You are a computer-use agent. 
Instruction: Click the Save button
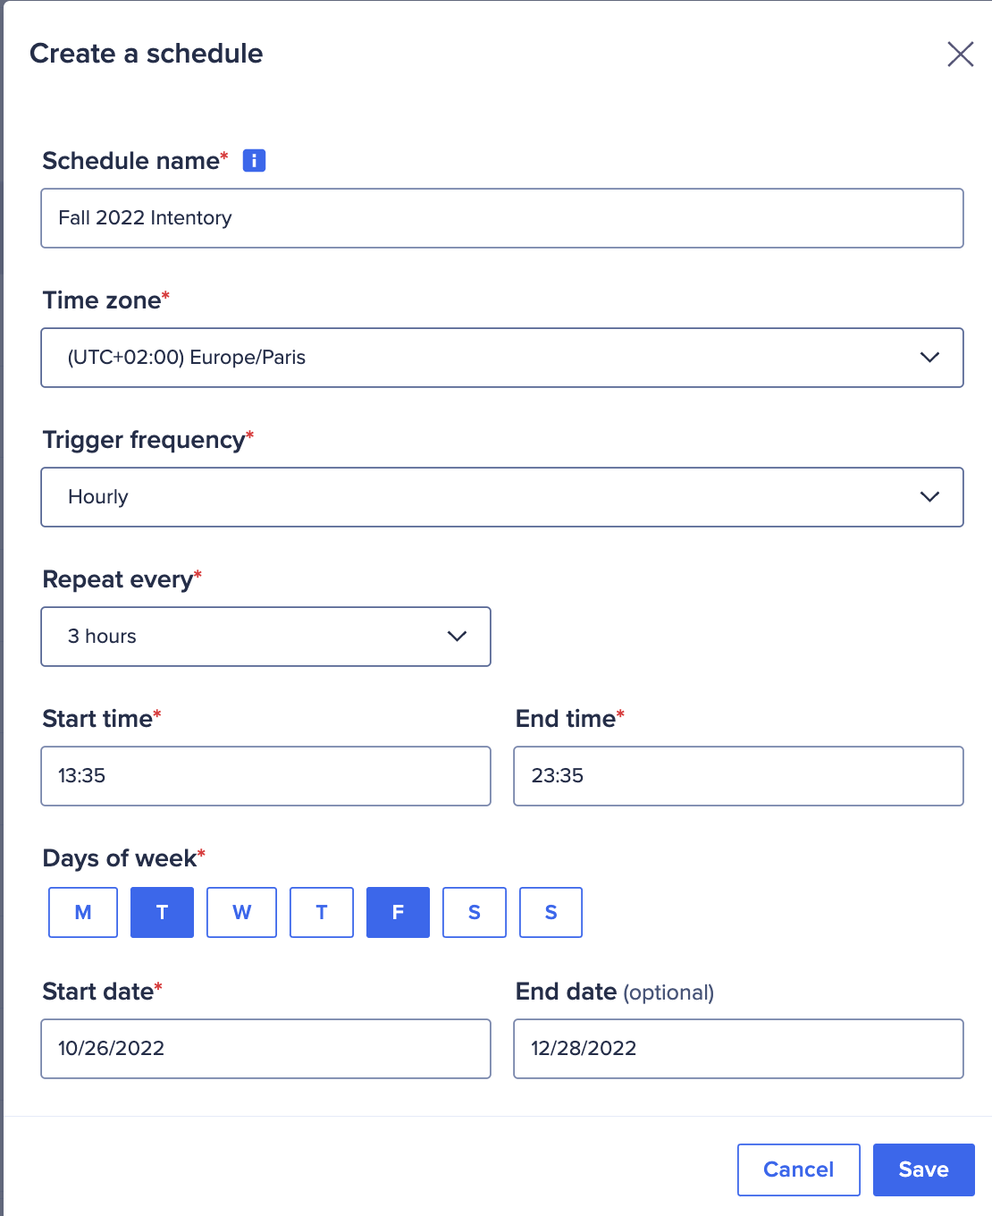click(923, 1170)
